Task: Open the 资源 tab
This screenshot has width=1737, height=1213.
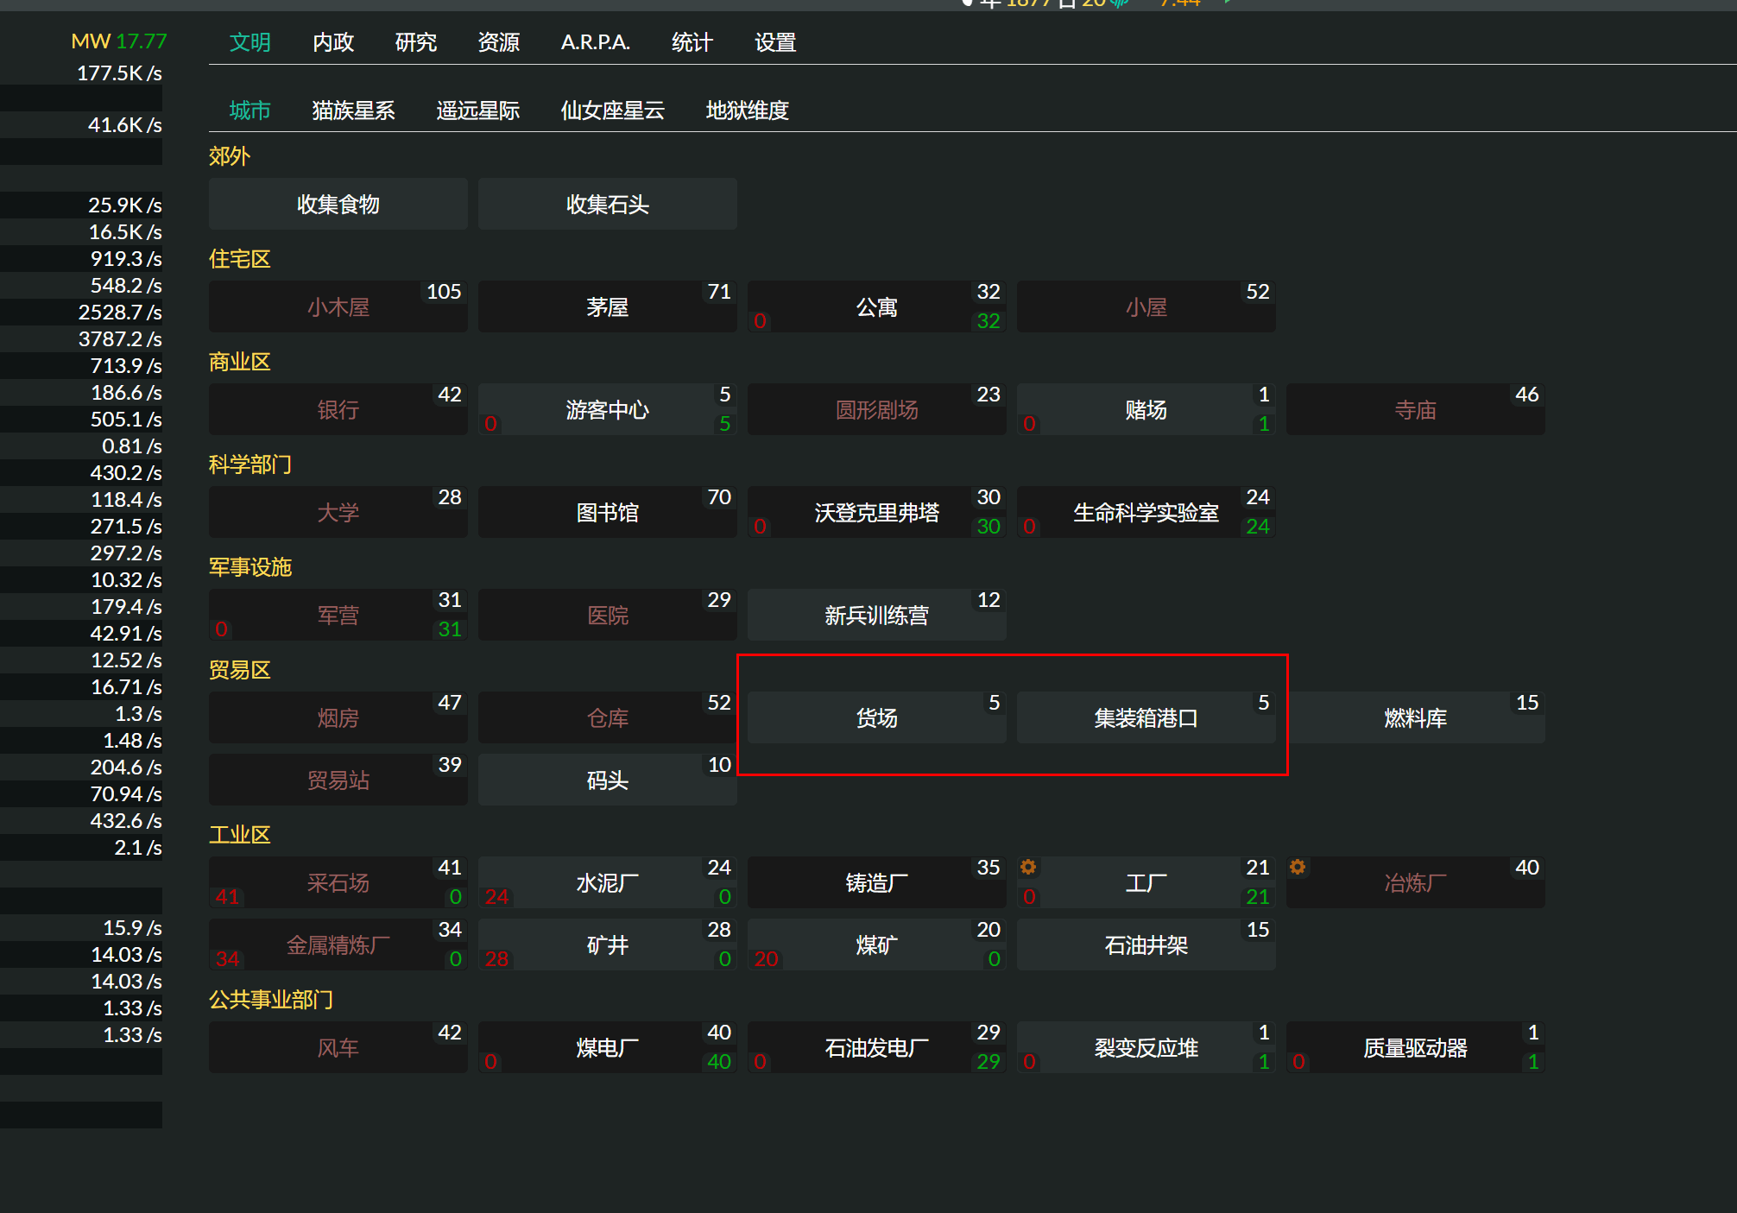Action: coord(499,42)
